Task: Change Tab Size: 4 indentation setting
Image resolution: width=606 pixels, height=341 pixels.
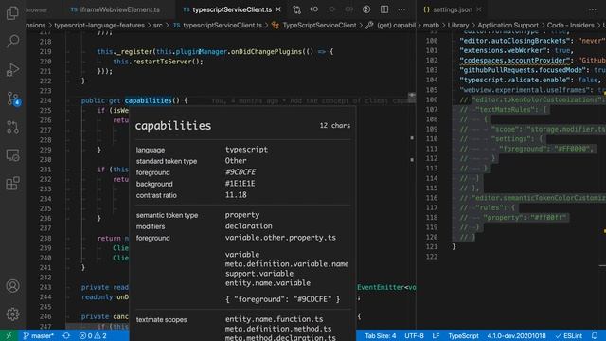Action: click(381, 335)
